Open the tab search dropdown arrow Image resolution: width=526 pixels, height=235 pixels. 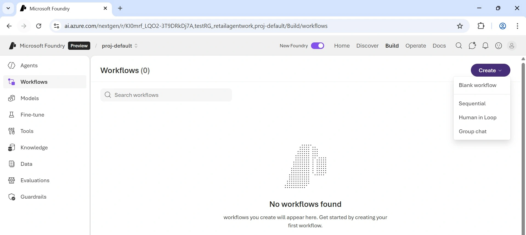pyautogui.click(x=8, y=8)
